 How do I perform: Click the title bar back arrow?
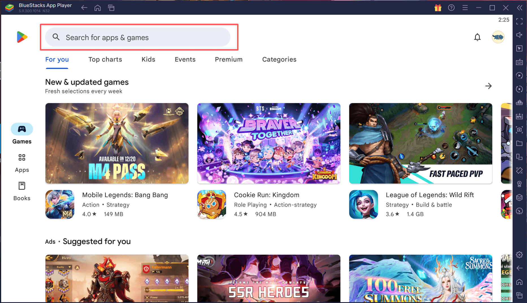84,8
